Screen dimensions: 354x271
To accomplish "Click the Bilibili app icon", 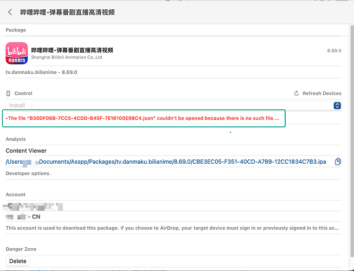I will tap(17, 53).
